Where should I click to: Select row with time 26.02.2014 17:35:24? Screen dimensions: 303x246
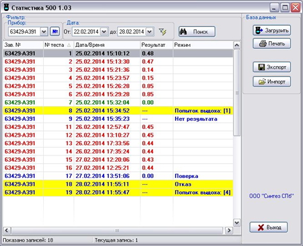[118, 151]
